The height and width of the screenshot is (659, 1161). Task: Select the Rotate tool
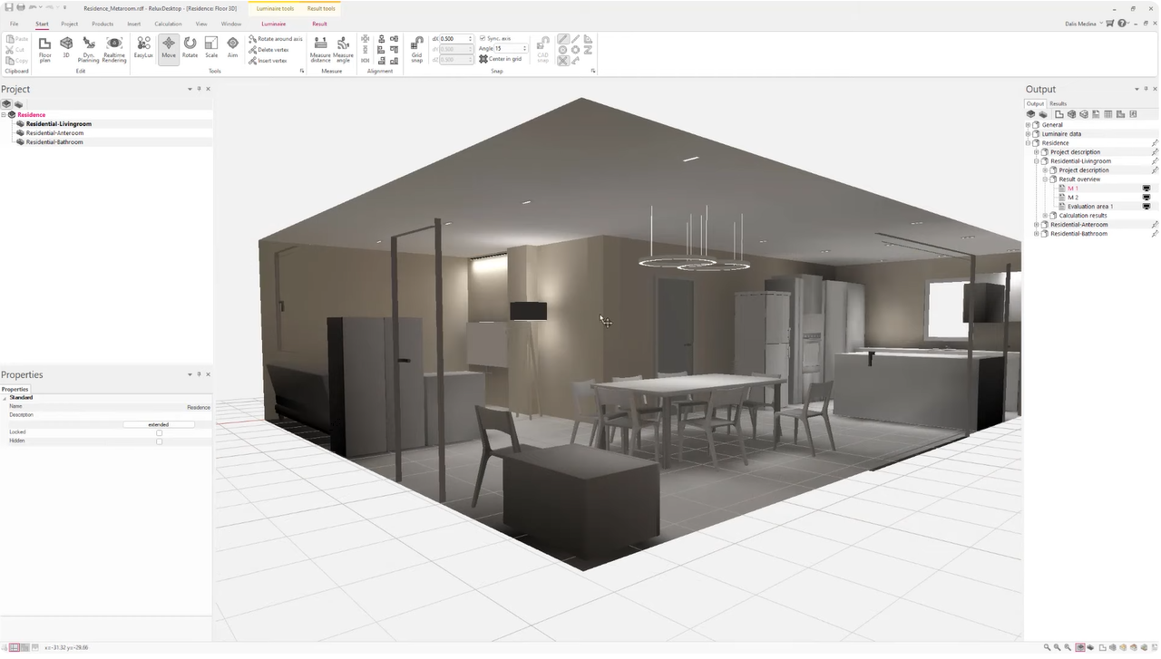tap(190, 48)
